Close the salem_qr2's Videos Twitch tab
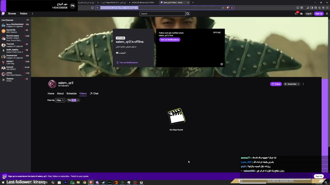 click(x=188, y=3)
